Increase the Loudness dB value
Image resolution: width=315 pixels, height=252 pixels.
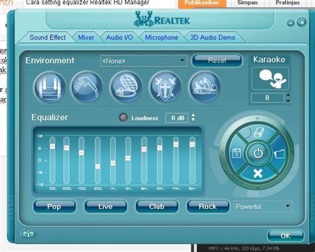point(193,115)
